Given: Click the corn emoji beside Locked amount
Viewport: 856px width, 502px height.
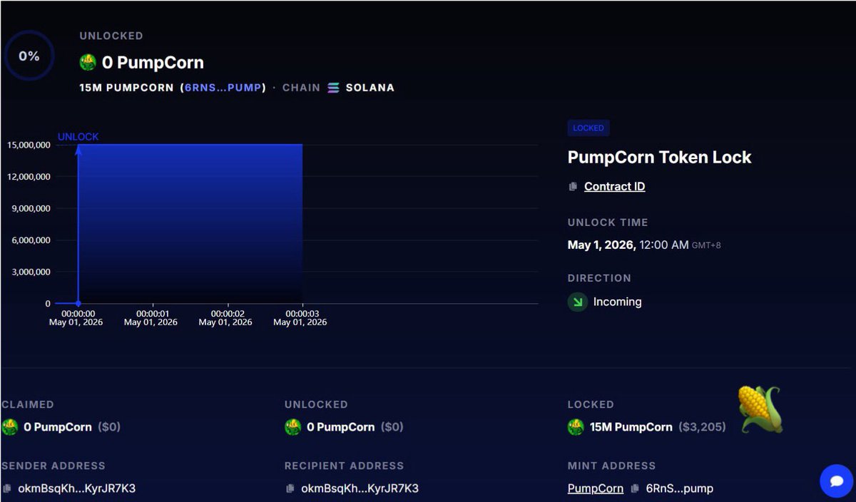Looking at the screenshot, I should pos(758,407).
